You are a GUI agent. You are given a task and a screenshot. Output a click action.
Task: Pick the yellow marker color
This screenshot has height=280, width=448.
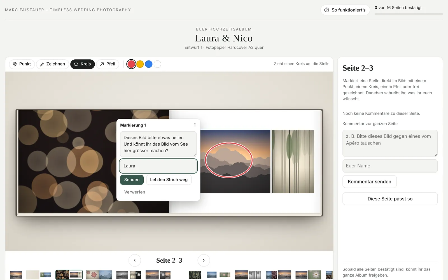pos(140,64)
